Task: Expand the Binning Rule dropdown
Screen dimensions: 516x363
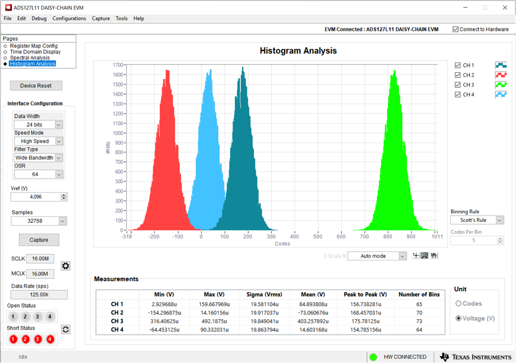Action: coord(499,220)
